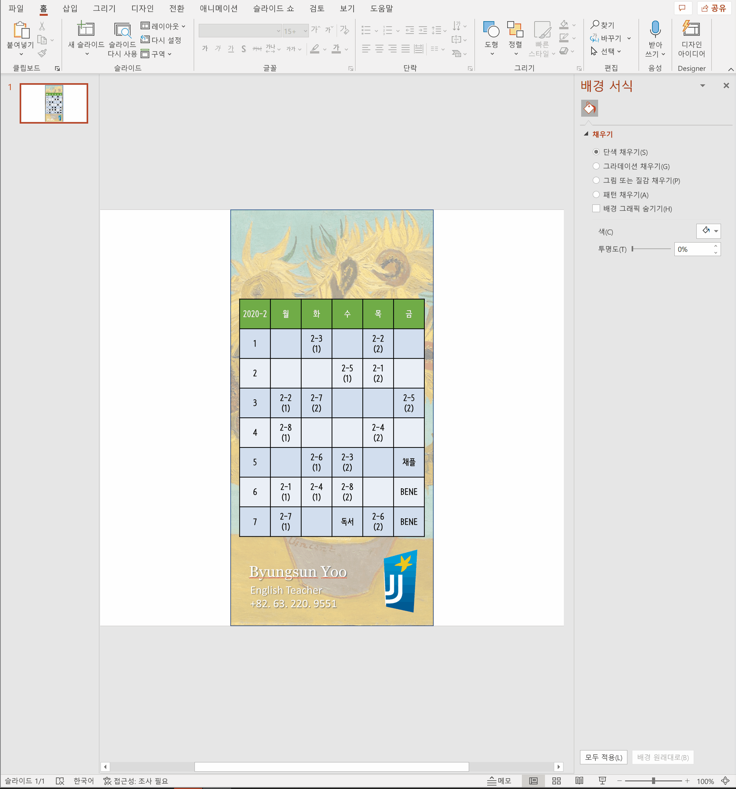736x789 pixels.
Task: Click the New Slide (새 슬라이드) icon
Action: pyautogui.click(x=86, y=29)
